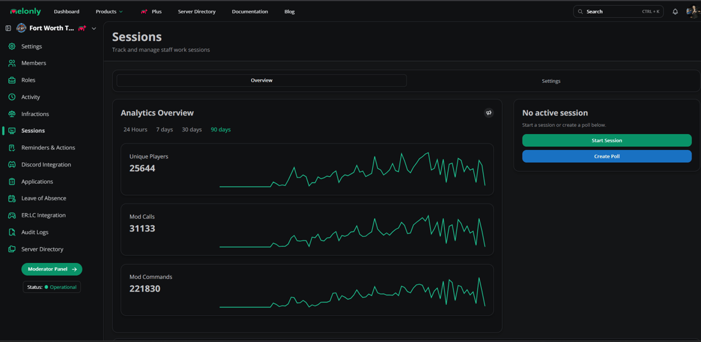Click the Create Poll button
Screen dimensions: 701x342
[607, 156]
